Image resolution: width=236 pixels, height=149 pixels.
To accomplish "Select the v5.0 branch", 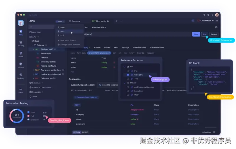I will click(70, 32).
